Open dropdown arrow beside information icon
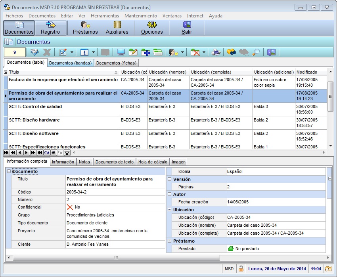The image size is (337, 277). [x=93, y=52]
